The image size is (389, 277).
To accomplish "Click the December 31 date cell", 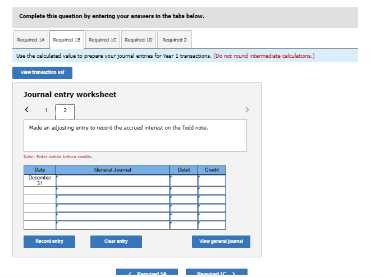I will pyautogui.click(x=40, y=181).
